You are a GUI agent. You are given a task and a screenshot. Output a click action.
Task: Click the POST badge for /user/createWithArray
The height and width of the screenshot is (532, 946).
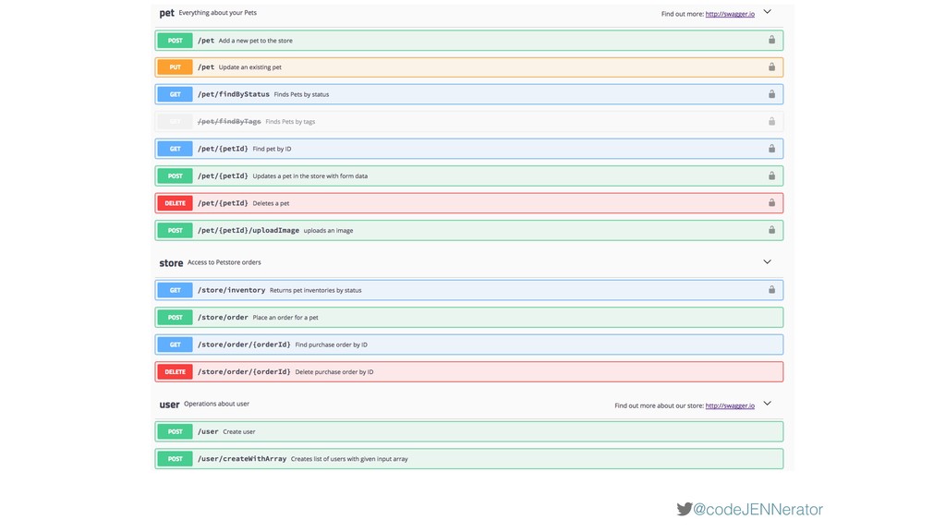click(175, 458)
